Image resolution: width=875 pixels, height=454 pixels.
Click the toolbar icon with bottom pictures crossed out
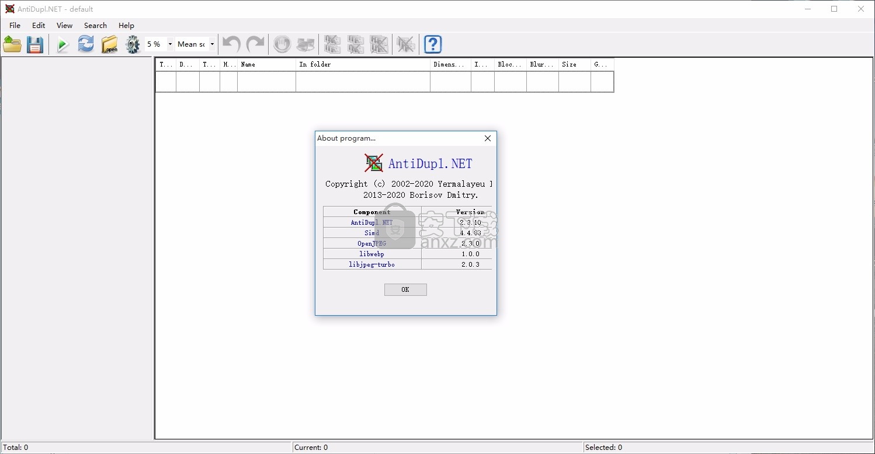356,44
